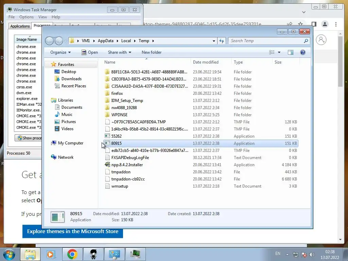Click Chrome bookmark star icon
Screen dimensions: 348x261
300,24
